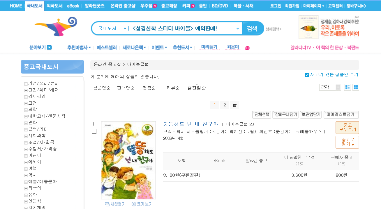The height and width of the screenshot is (209, 381).
Task: Expand 소설/시/희곡 category
Action: pos(26,143)
